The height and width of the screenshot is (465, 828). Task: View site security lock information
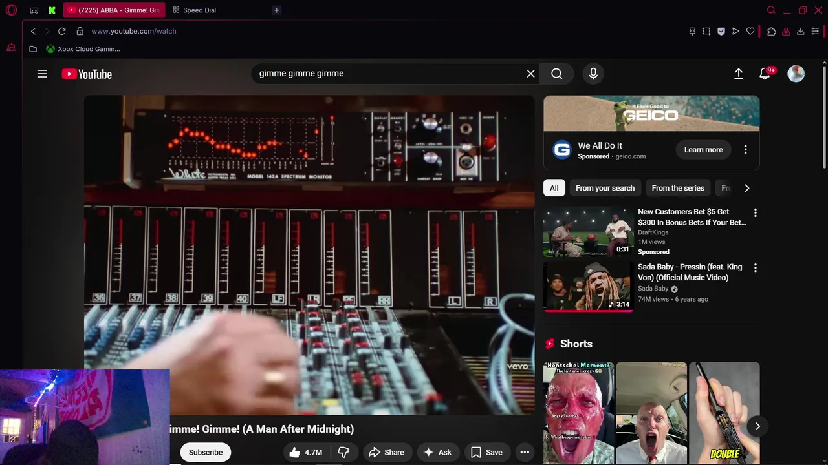pyautogui.click(x=80, y=31)
